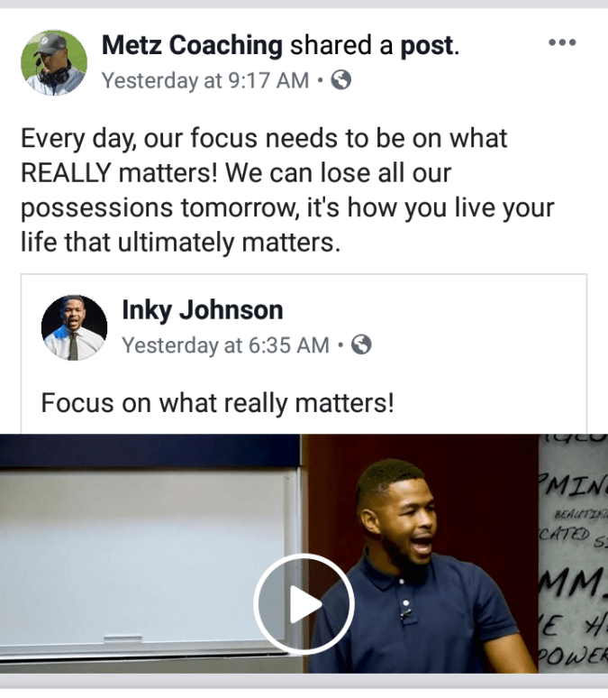
Task: Click the bold "post" link in header
Action: pos(428,45)
